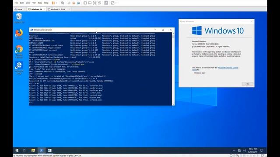
Task: Click the VMware message log status bar icon
Action: point(262,156)
